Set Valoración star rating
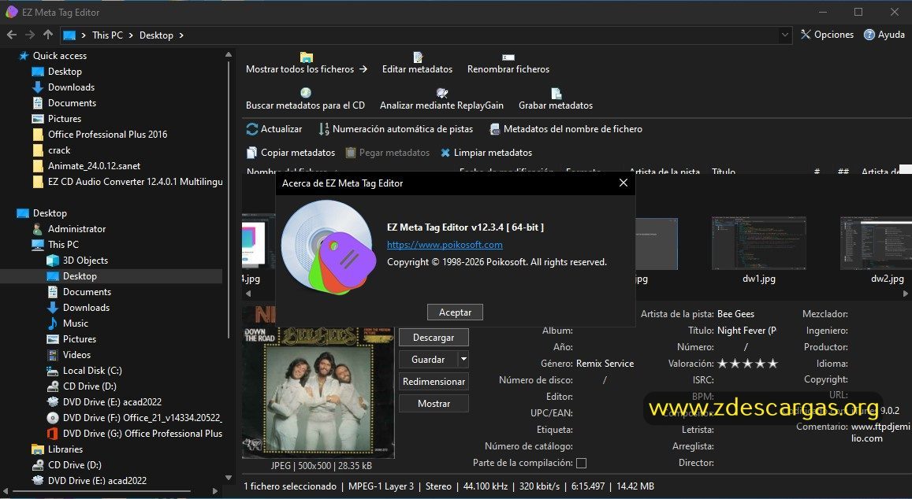The width and height of the screenshot is (912, 499). pyautogui.click(x=747, y=364)
